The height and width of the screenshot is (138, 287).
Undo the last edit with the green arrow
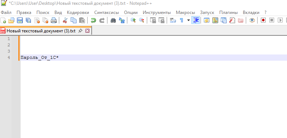point(93,20)
